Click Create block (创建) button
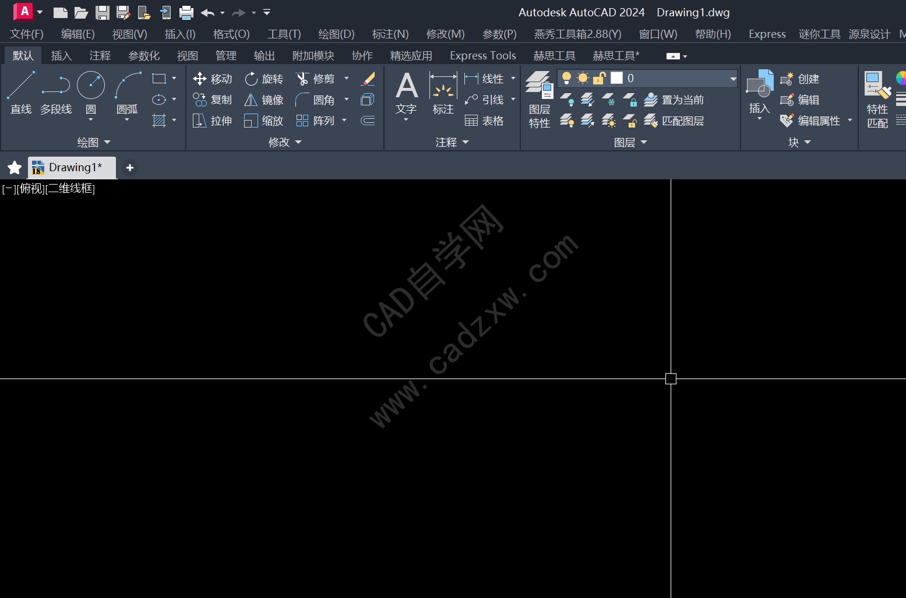 (800, 79)
